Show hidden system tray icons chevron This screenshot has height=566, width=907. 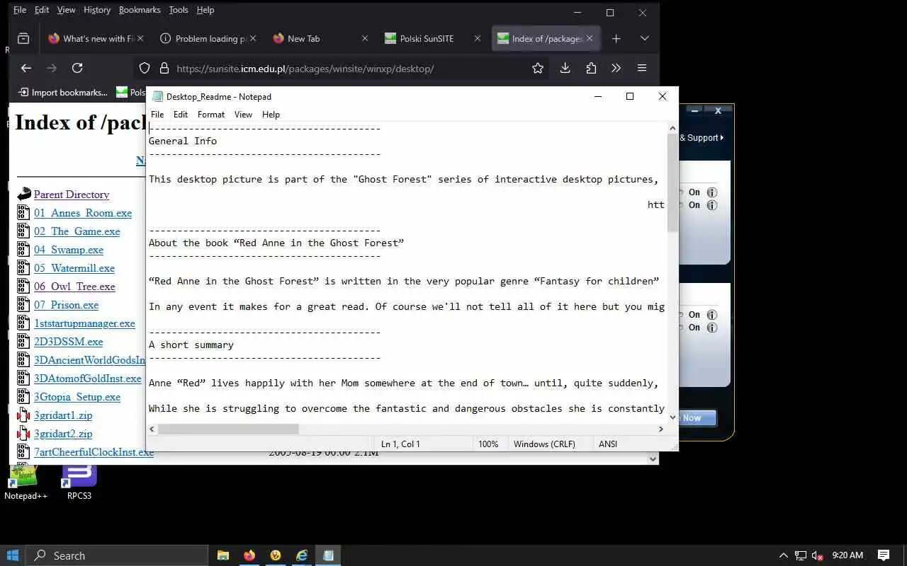point(783,555)
